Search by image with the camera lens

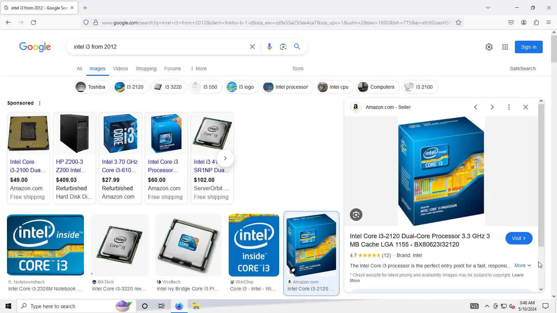click(x=283, y=47)
